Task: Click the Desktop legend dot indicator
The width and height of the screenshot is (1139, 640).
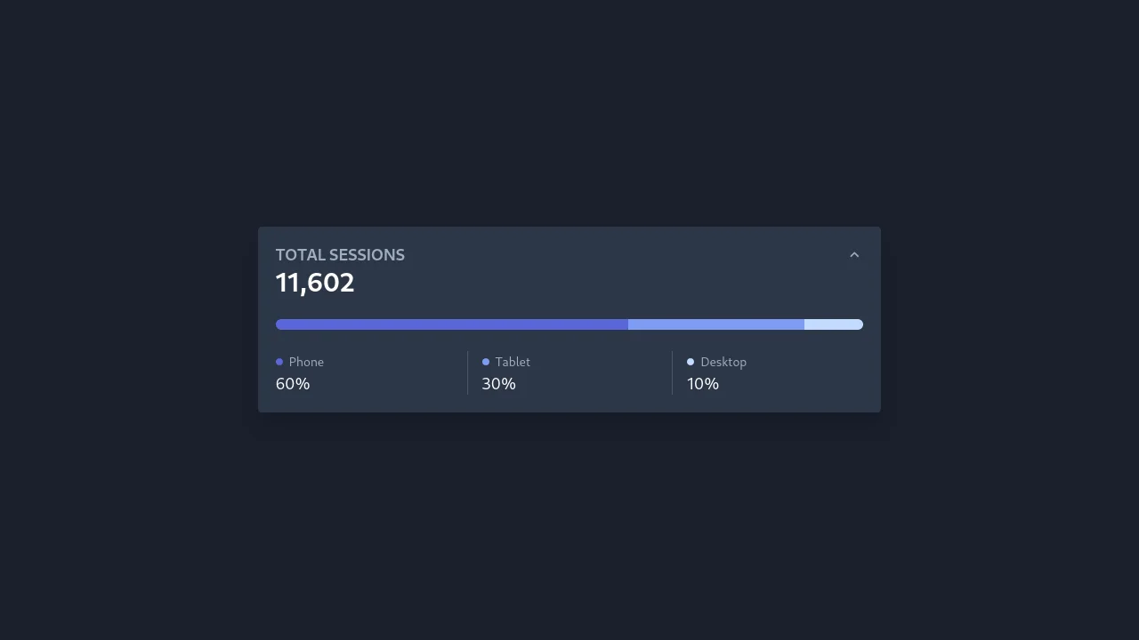Action: point(691,362)
